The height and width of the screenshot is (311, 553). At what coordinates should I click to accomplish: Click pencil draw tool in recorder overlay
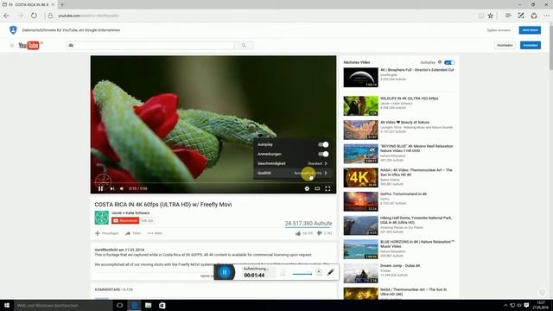330,272
